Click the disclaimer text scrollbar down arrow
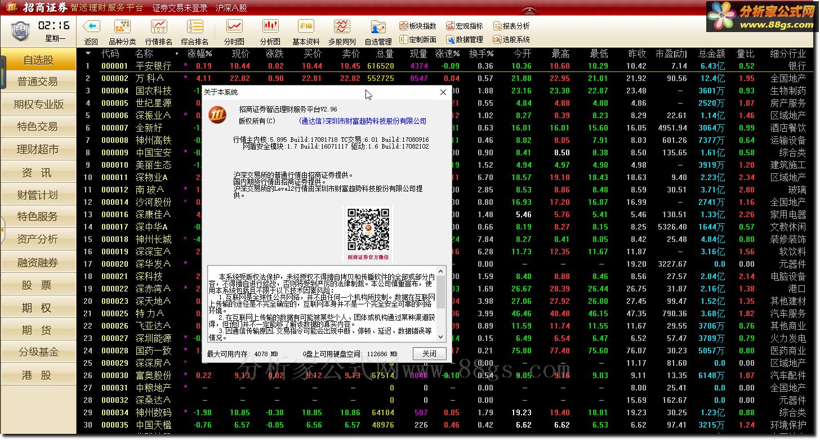 pos(440,336)
